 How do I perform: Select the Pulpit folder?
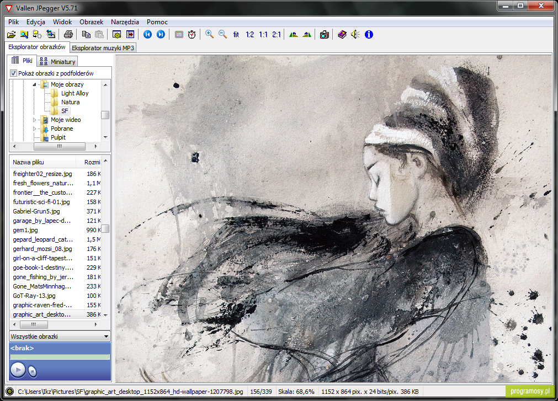coord(58,137)
